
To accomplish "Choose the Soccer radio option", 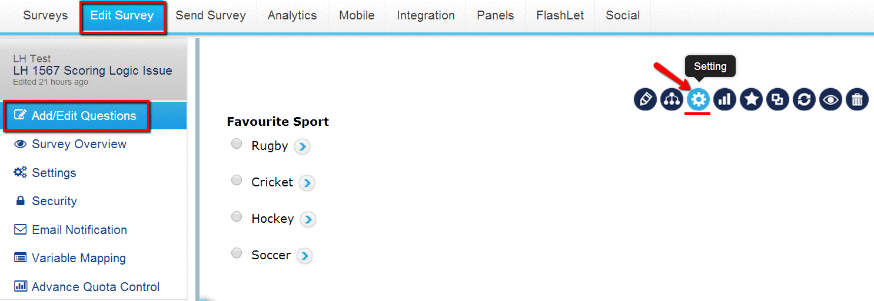I will click(x=237, y=253).
